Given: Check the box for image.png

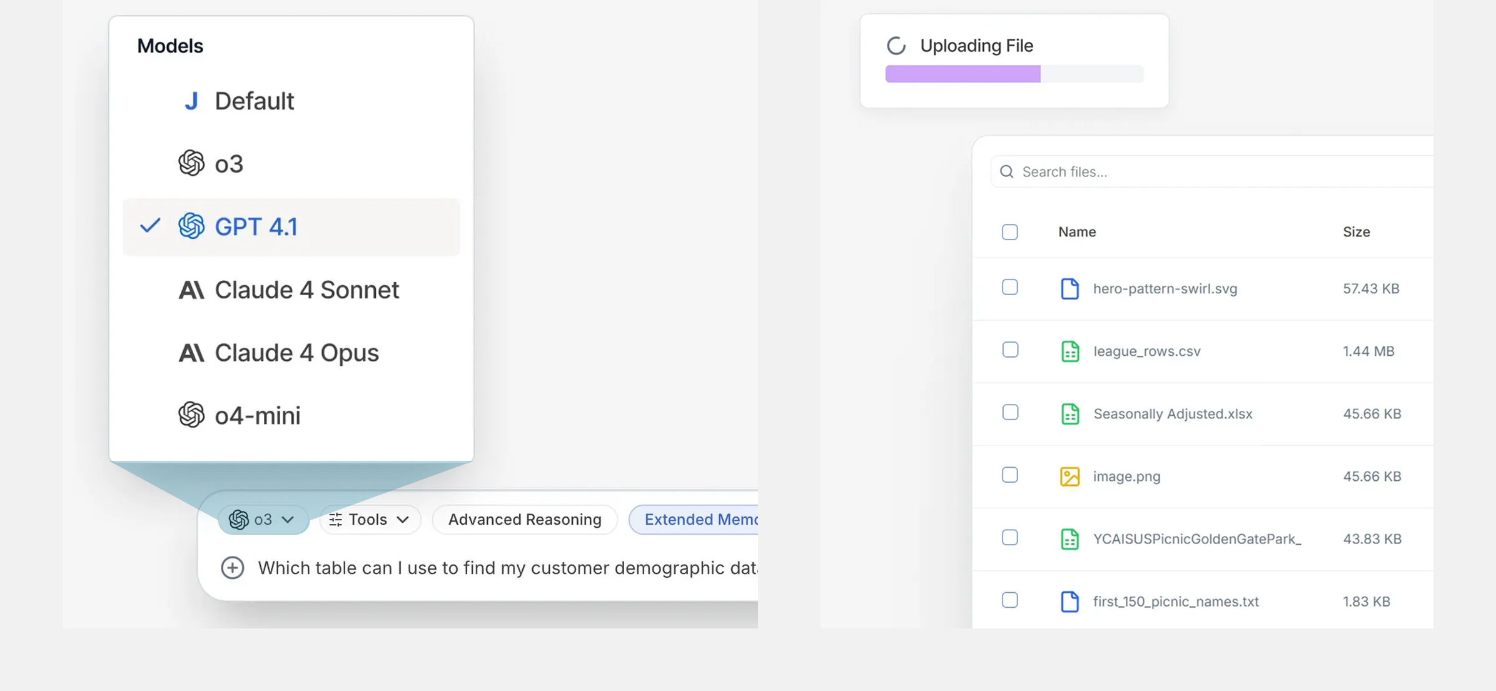Looking at the screenshot, I should (1010, 475).
